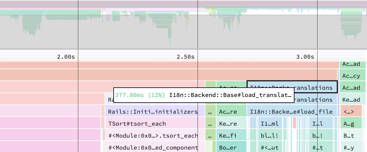Click the Bo…er frame
This screenshot has width=367, height=152.
coord(231,147)
